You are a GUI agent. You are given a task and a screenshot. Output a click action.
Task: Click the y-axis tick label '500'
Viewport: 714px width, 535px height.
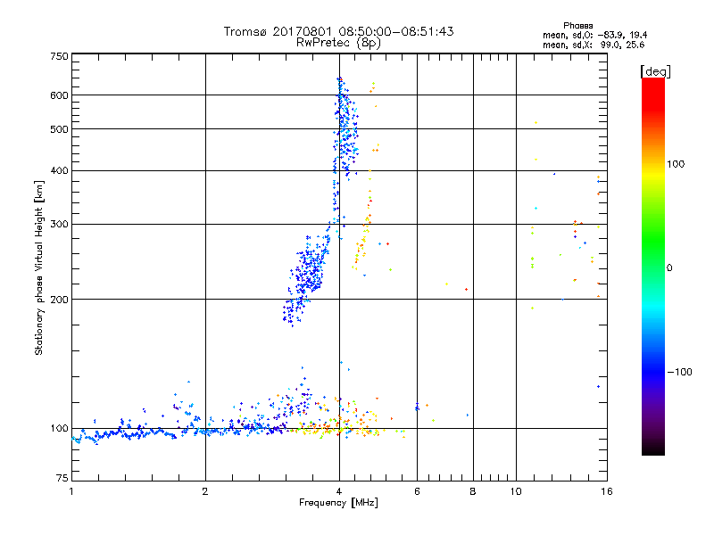59,129
